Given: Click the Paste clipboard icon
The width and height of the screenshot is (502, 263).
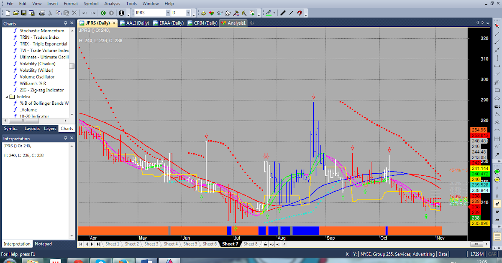Looking at the screenshot, I should tap(66, 13).
